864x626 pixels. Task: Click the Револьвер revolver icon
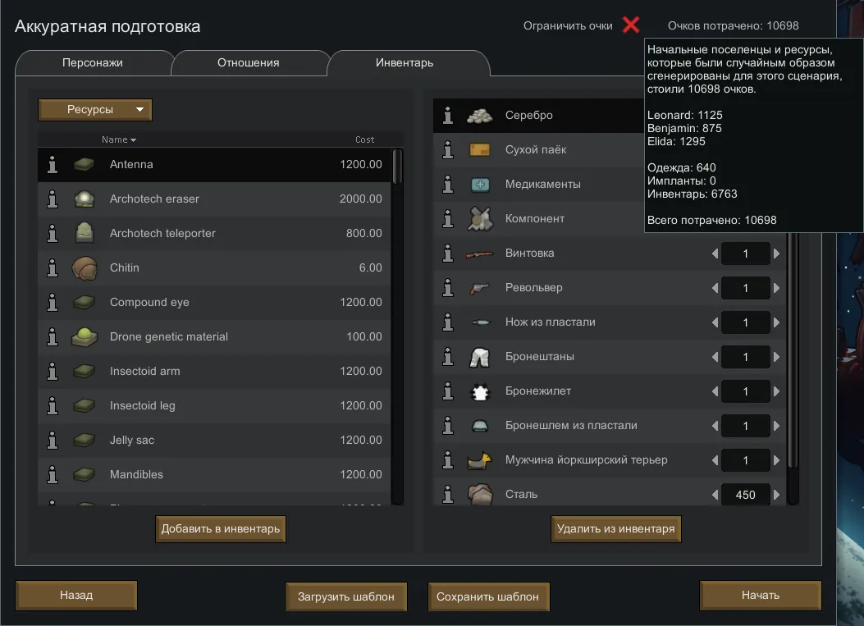(480, 288)
